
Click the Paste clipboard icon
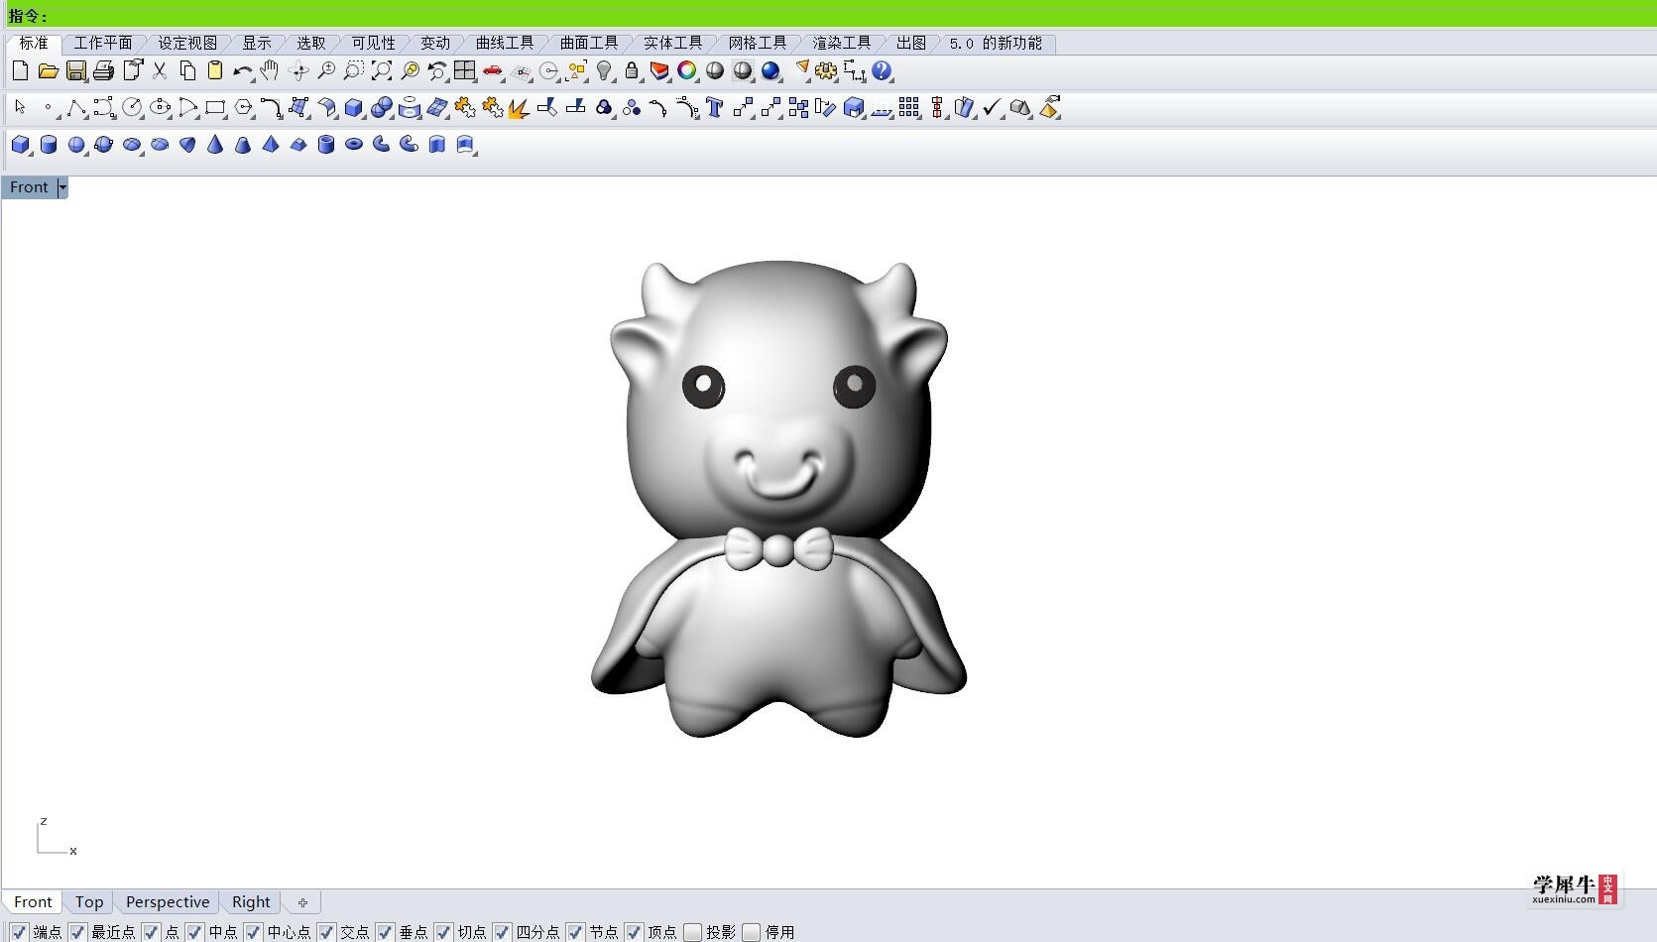[x=215, y=70]
